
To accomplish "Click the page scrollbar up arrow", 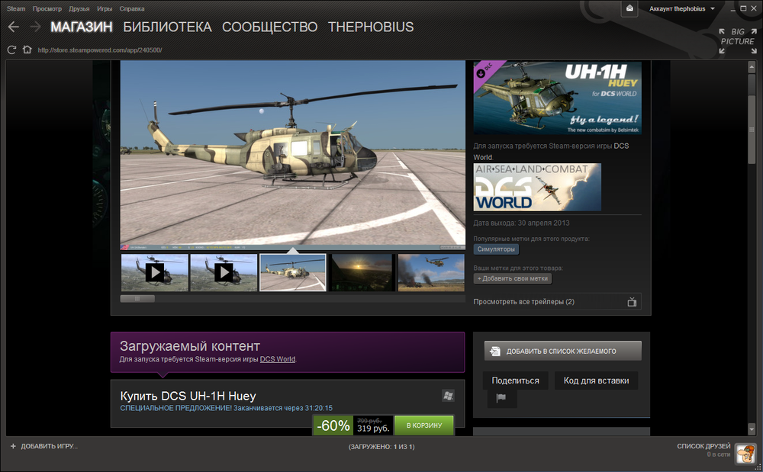I will [752, 67].
